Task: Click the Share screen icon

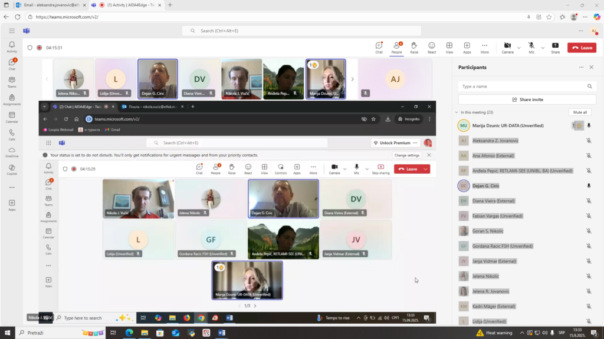Action: [555, 47]
